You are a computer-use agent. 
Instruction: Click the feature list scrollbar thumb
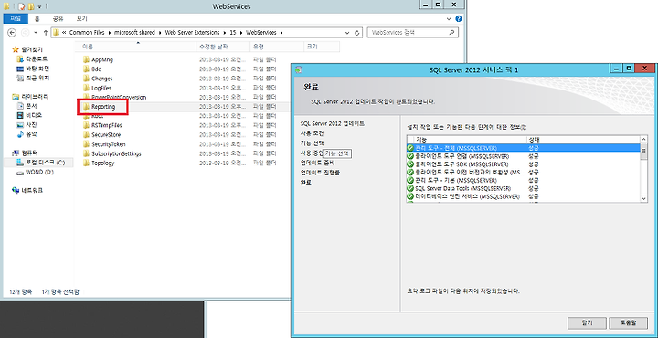coord(643,152)
